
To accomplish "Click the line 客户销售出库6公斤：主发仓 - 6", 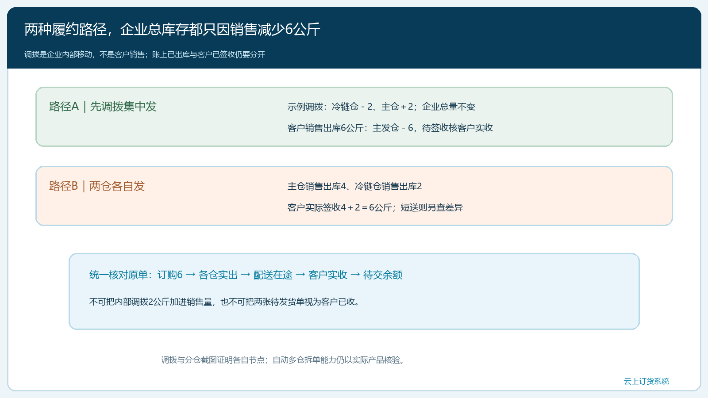I will (x=390, y=128).
